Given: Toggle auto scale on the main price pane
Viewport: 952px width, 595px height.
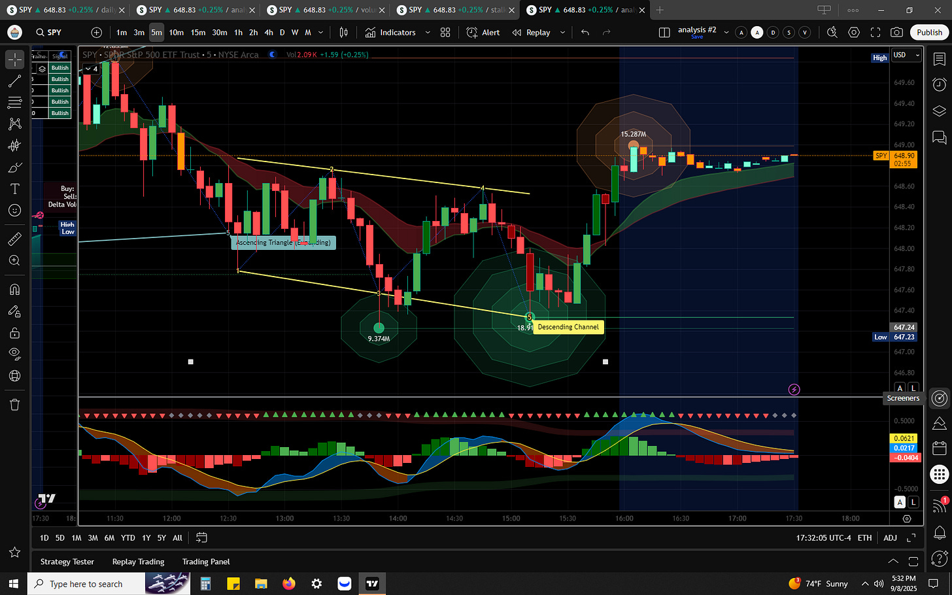Looking at the screenshot, I should (x=900, y=388).
